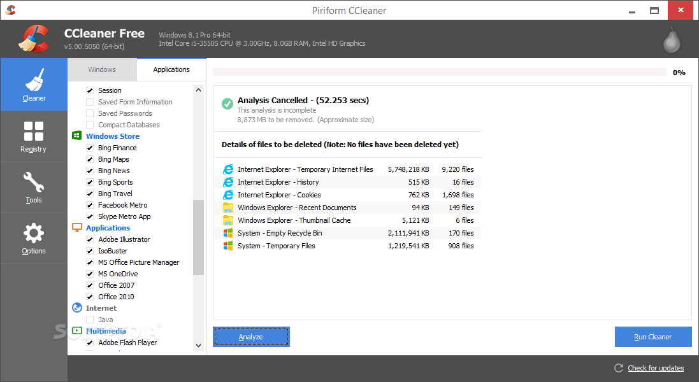The width and height of the screenshot is (699, 382).
Task: Select the Internet category heading
Action: pos(101,308)
